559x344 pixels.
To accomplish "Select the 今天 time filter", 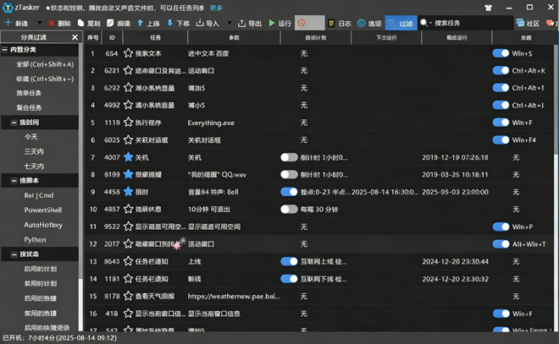I will [30, 137].
